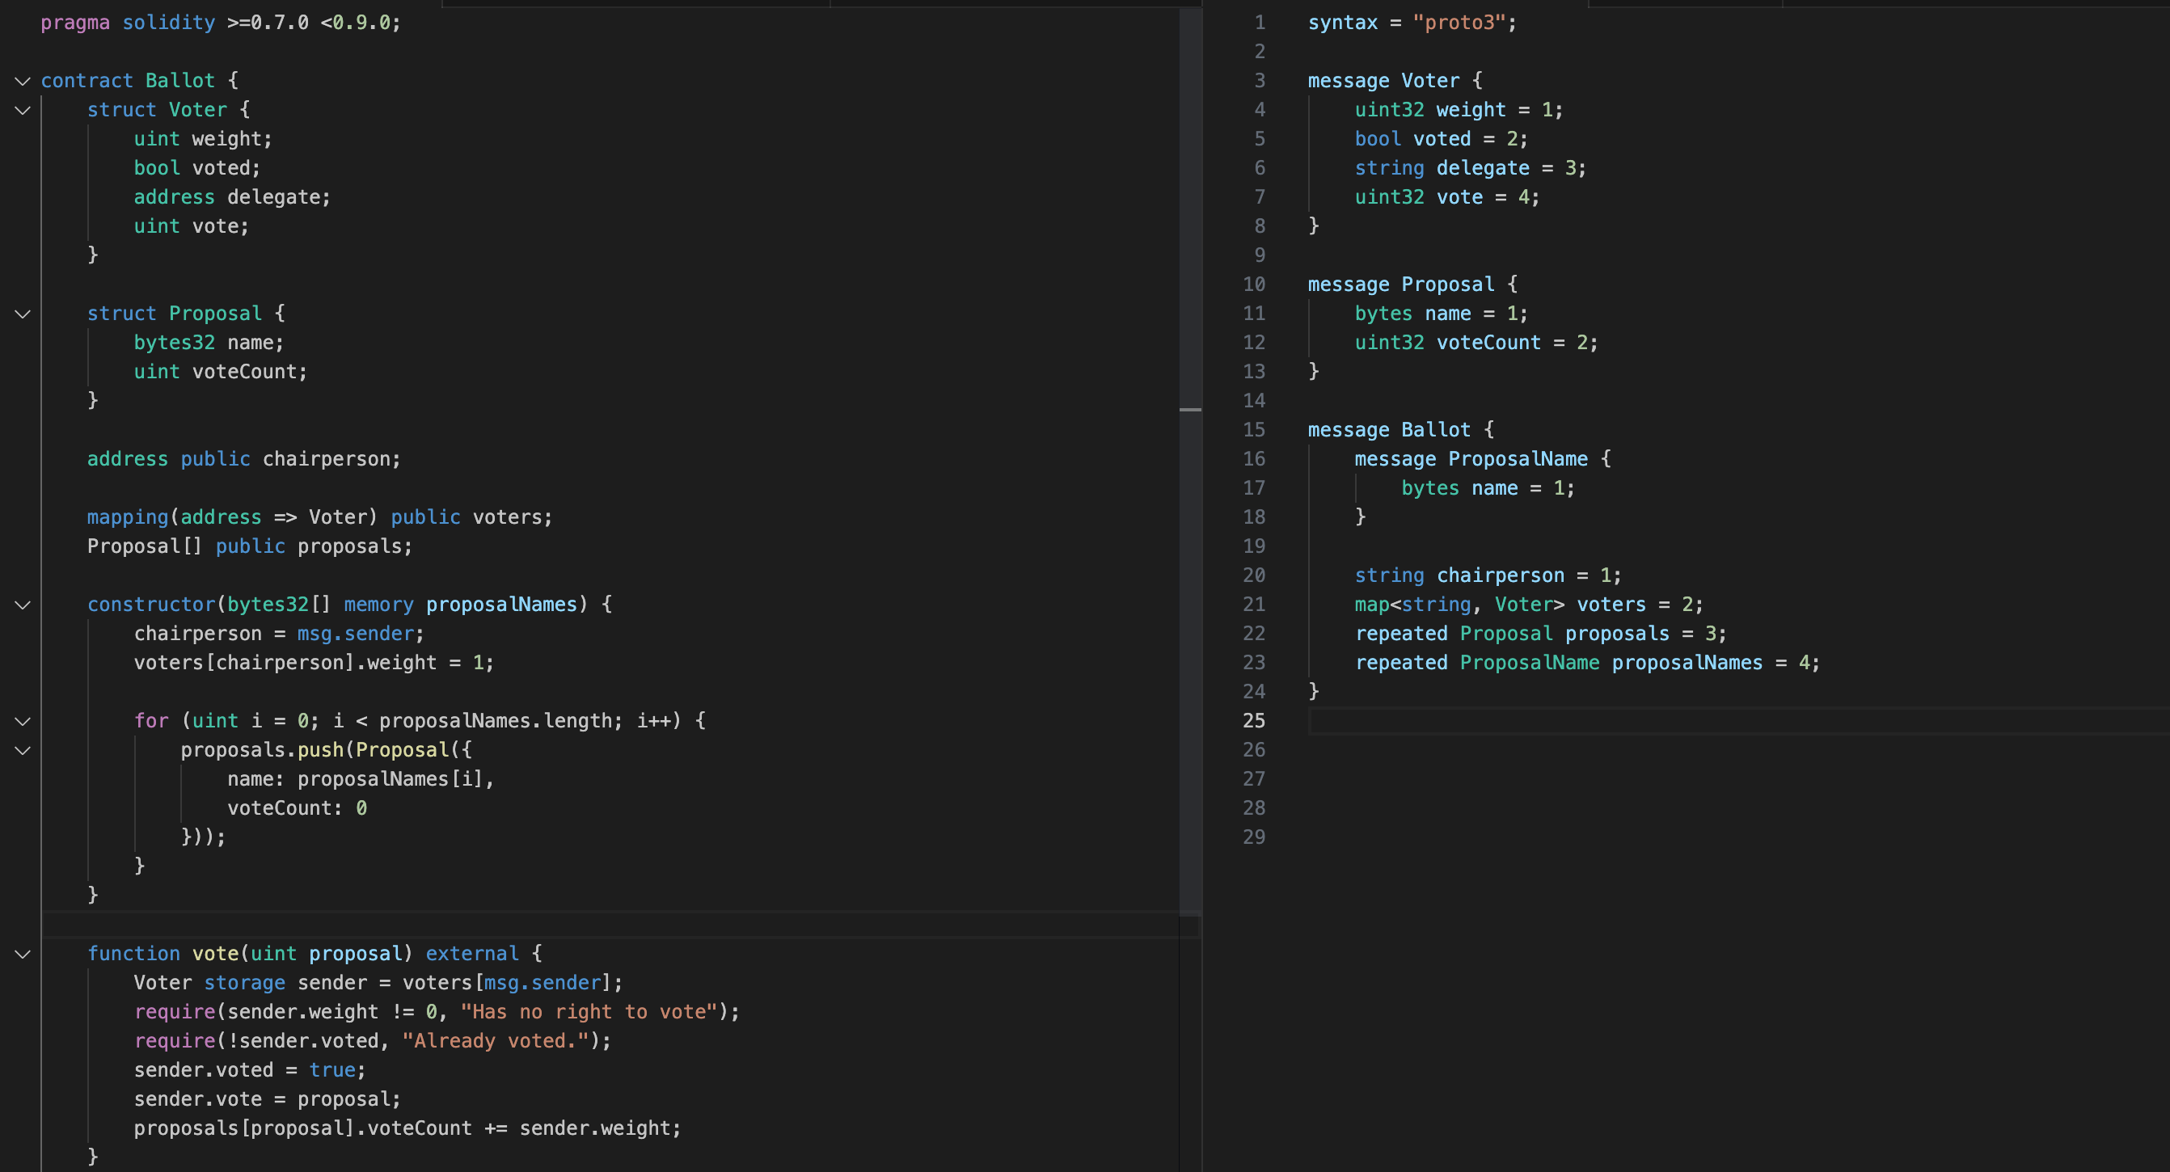Click 'uint32 weight = 1;' proto field

(1459, 110)
